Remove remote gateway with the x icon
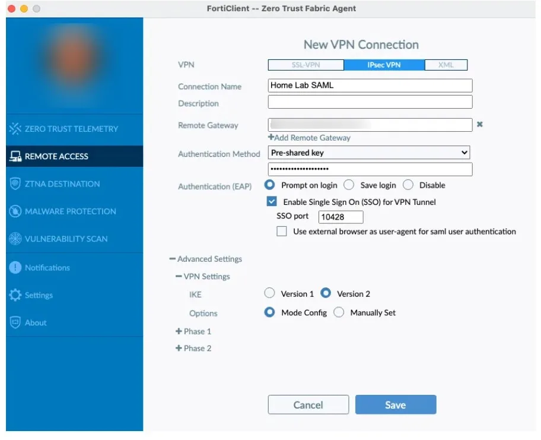 pyautogui.click(x=480, y=125)
